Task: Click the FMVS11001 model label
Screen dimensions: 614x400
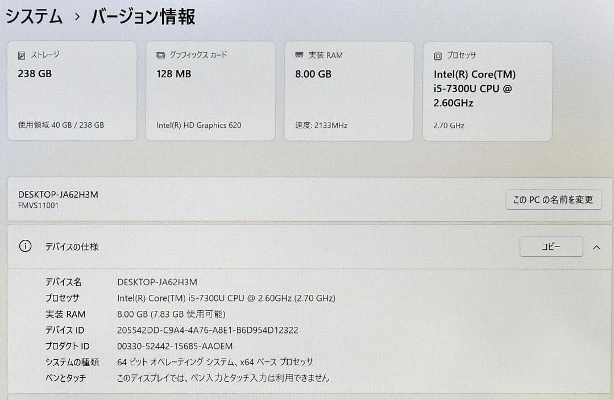Action: tap(39, 206)
